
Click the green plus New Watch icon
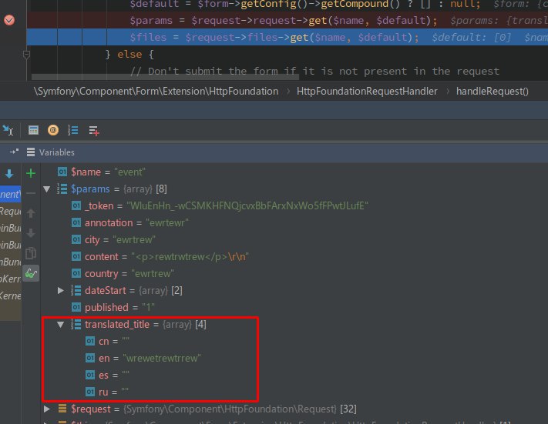[x=31, y=173]
